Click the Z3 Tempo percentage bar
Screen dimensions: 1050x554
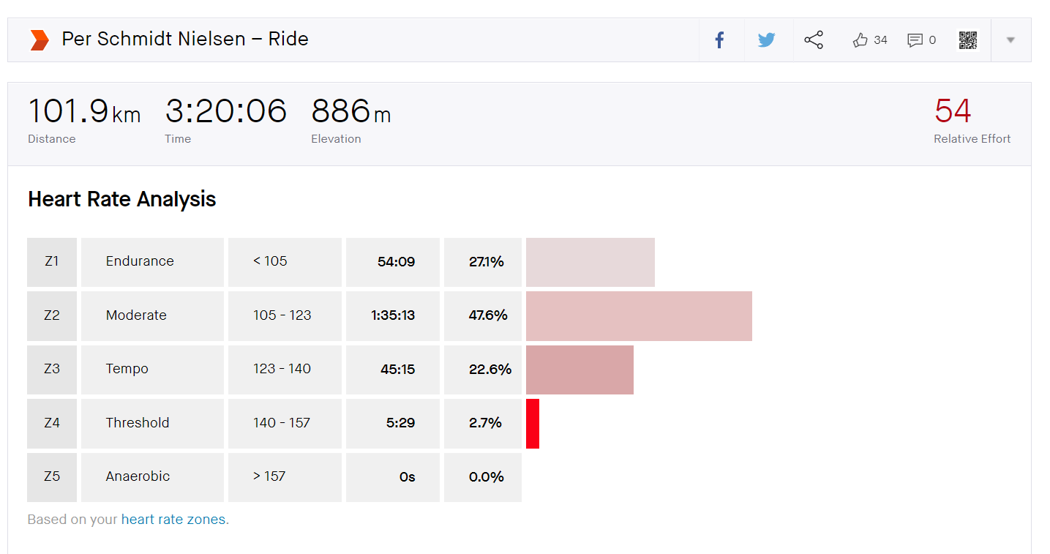click(580, 370)
